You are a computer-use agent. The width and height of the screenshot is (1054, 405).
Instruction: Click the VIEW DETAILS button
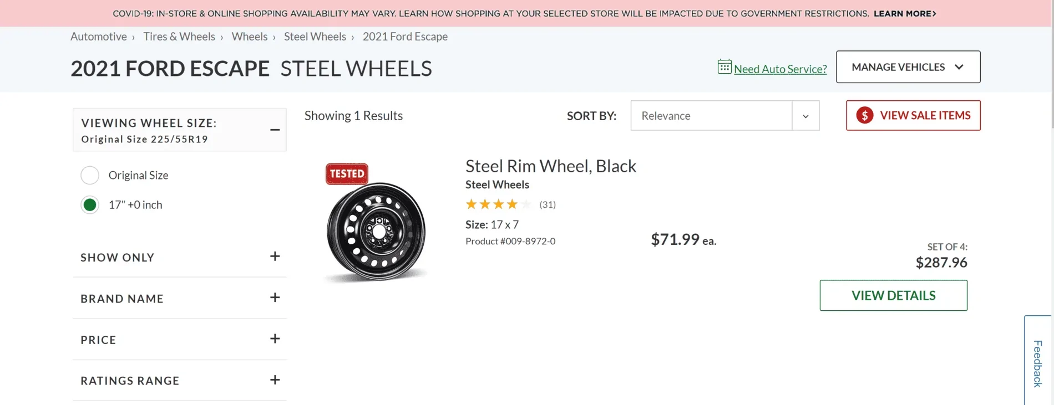click(893, 295)
